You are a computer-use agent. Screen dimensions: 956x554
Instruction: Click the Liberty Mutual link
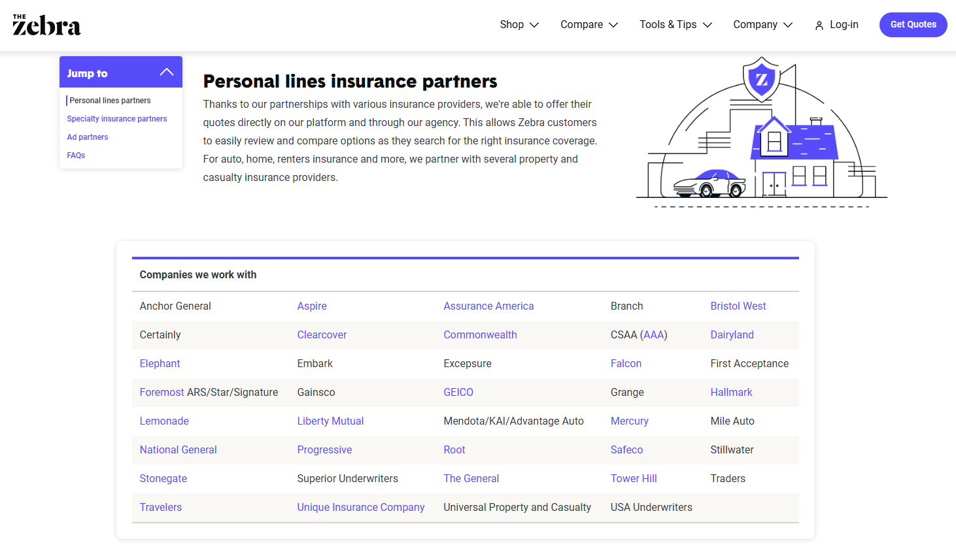[x=330, y=421]
